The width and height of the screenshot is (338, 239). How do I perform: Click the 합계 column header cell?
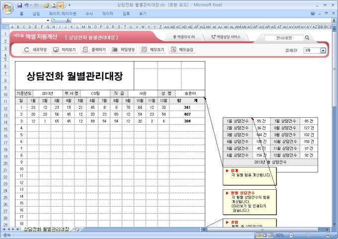pos(187,101)
